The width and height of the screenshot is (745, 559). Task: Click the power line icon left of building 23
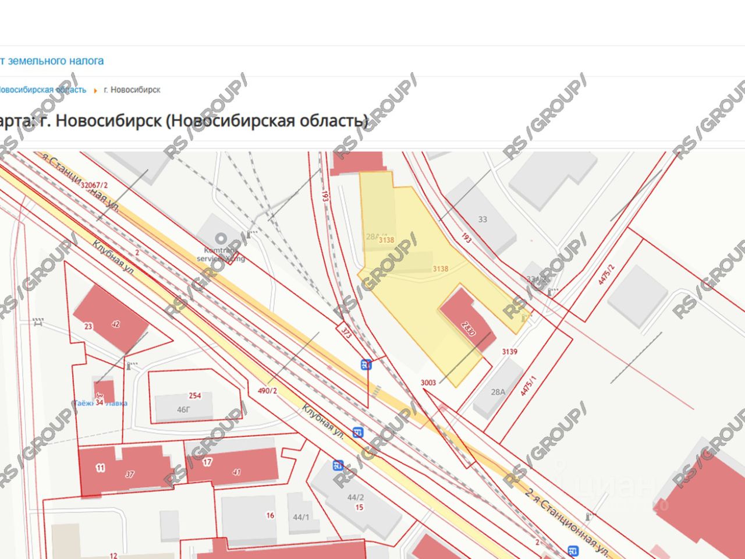click(38, 321)
